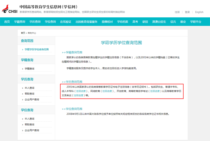The height and width of the screenshot is (141, 210).
Task: Click 注册进度 link after 成人本专科
Action: tap(81, 91)
